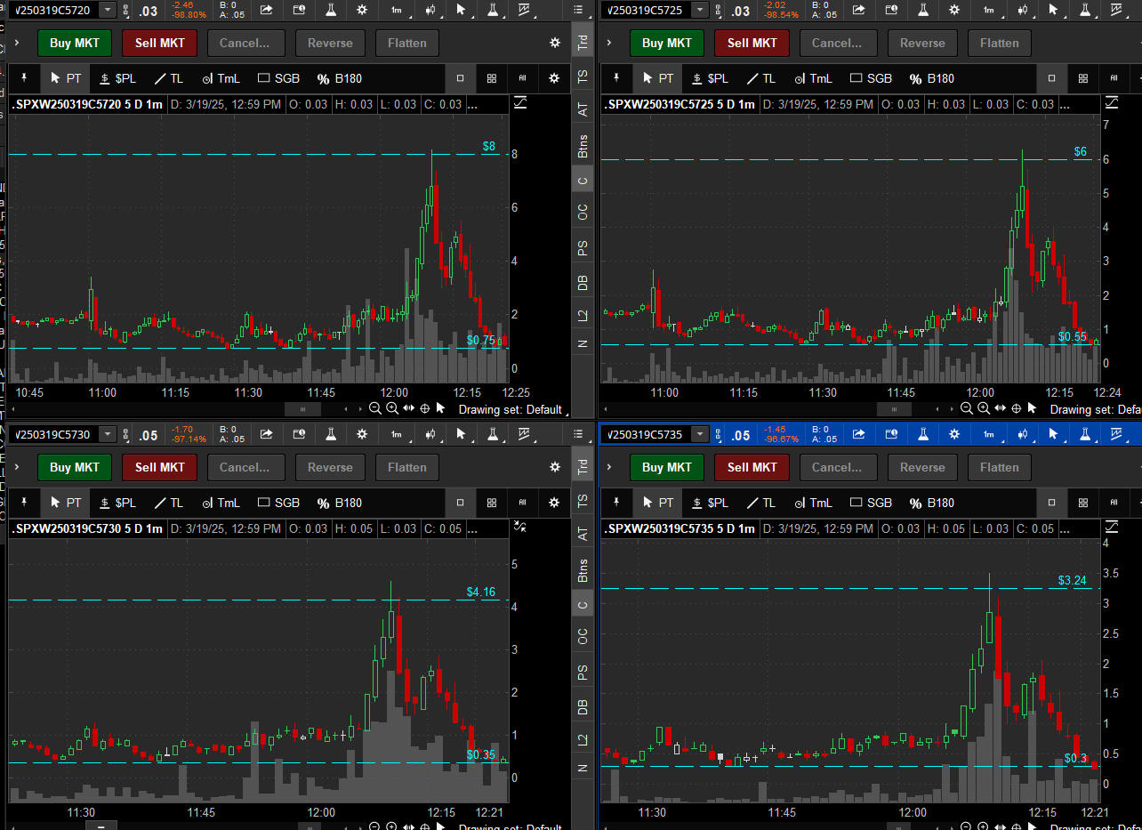Click Sell MKT on the C5735 chart

click(752, 467)
